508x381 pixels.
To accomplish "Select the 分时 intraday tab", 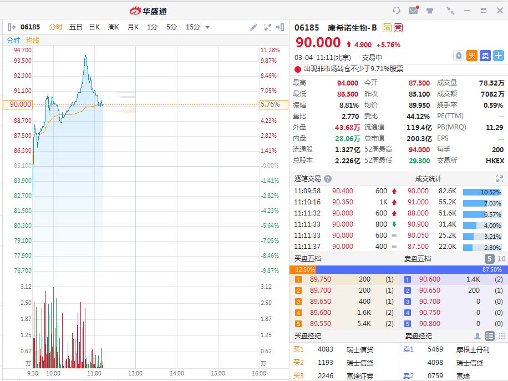I will pos(55,27).
